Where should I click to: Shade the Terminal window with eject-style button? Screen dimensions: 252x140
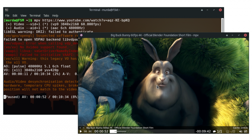point(202,10)
